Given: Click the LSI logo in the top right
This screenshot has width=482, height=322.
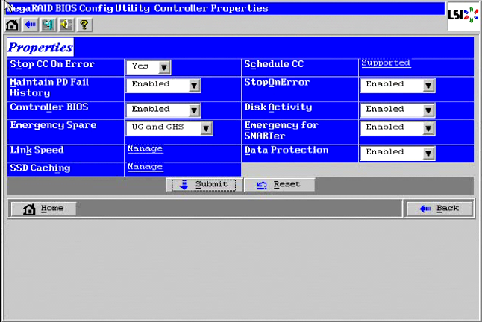Looking at the screenshot, I should tap(463, 16).
